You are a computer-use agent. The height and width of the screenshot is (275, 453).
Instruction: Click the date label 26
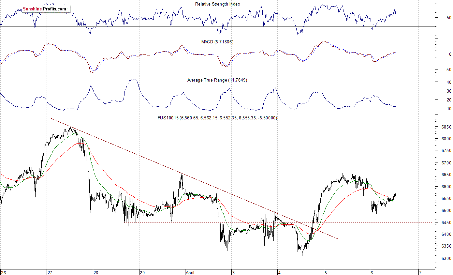(x=3, y=272)
